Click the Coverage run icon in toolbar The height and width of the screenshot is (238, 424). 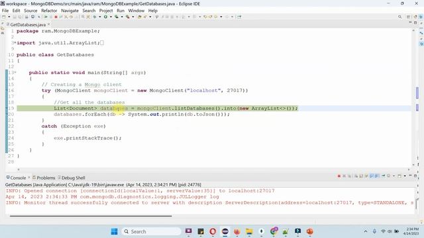click(x=117, y=17)
